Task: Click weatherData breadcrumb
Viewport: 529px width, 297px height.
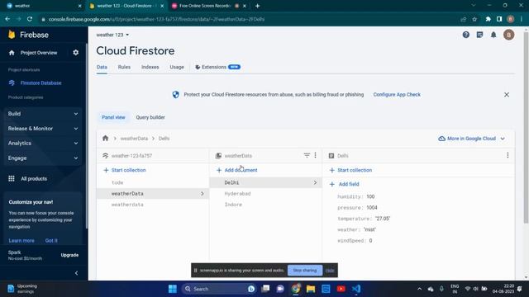Action: [x=134, y=139]
